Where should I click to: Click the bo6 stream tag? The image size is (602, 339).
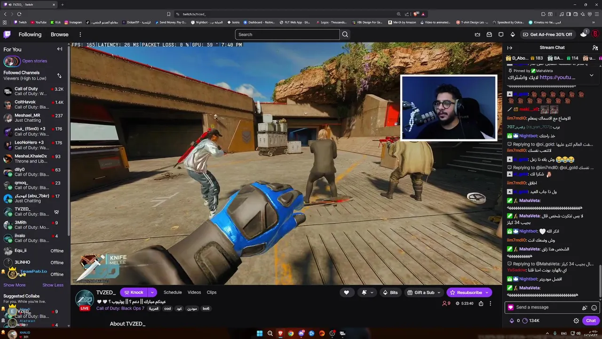tap(206, 308)
